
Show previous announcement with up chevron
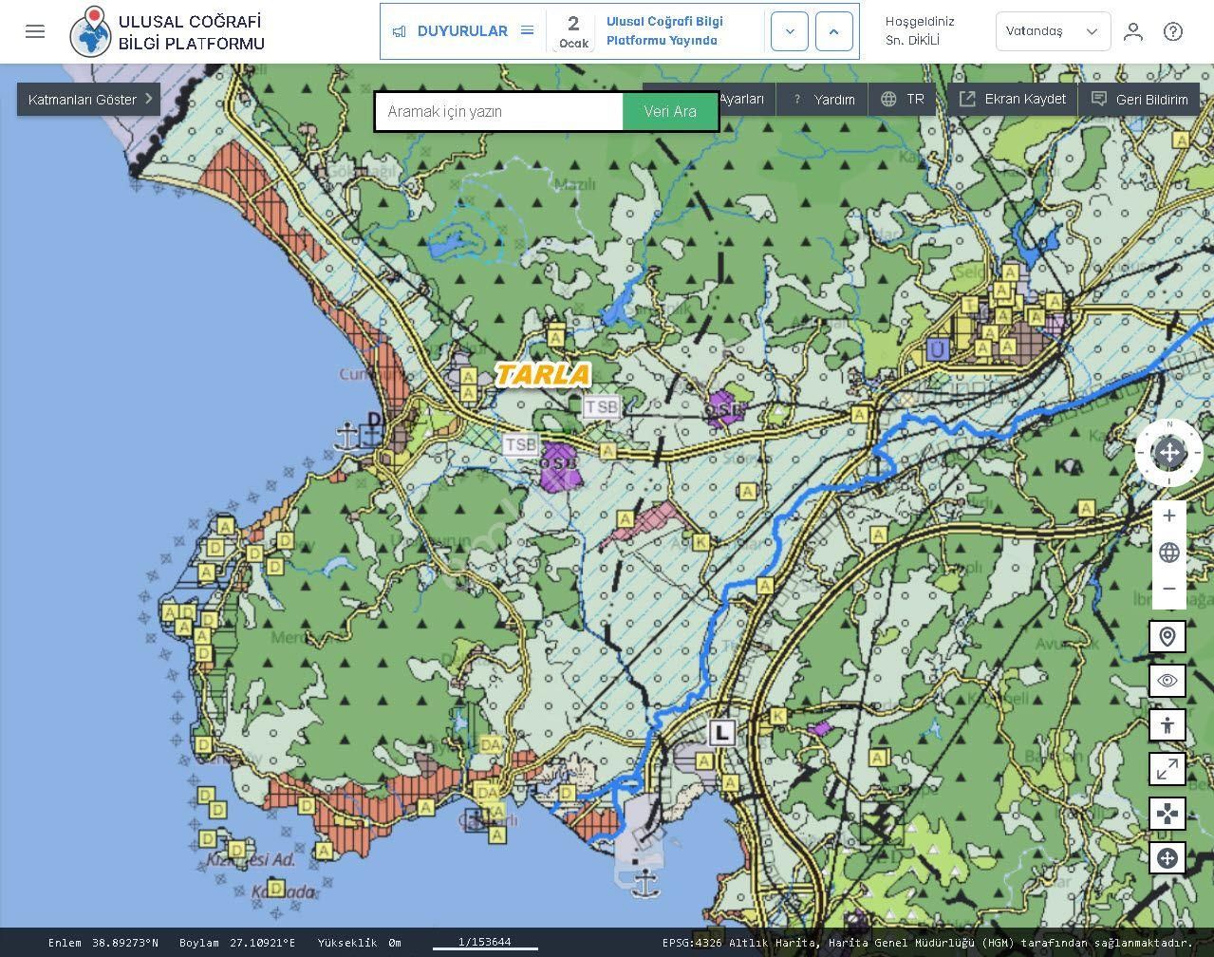[x=833, y=31]
